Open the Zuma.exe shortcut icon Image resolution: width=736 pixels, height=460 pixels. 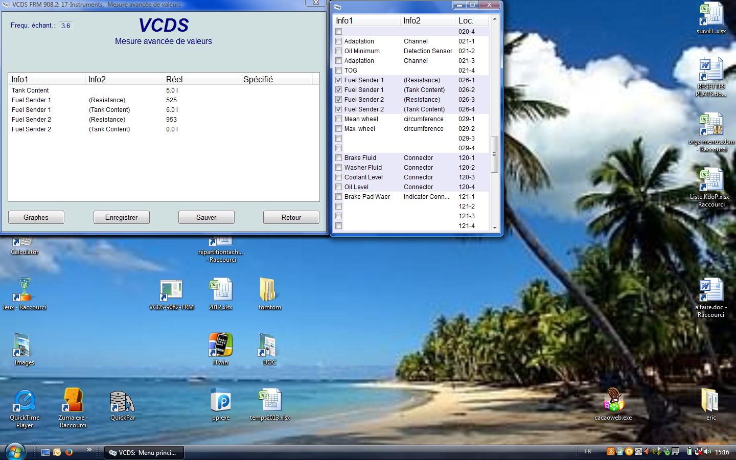coord(73,400)
